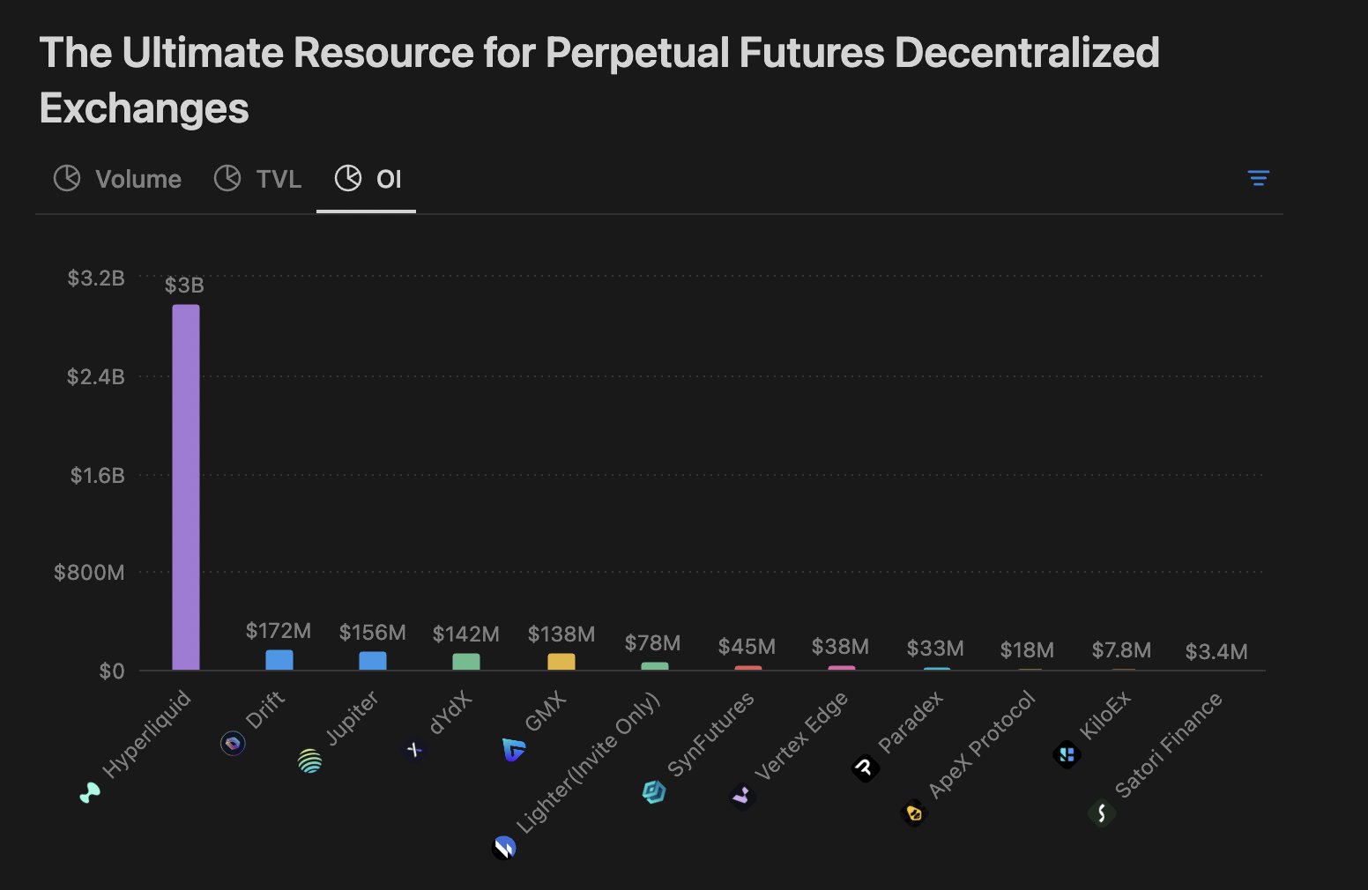This screenshot has height=890, width=1368.
Task: Click the SynFutures logo icon
Action: click(653, 792)
